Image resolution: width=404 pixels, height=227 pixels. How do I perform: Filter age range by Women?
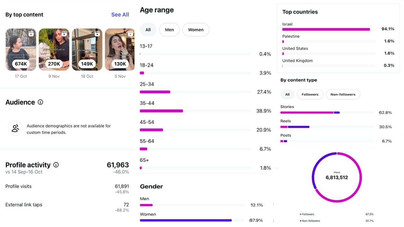click(196, 30)
